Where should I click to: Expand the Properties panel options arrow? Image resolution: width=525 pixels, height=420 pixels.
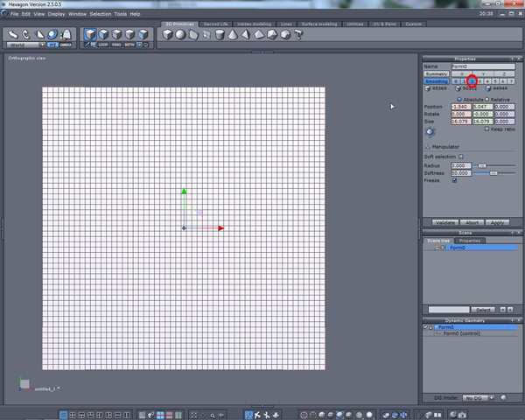click(512, 59)
